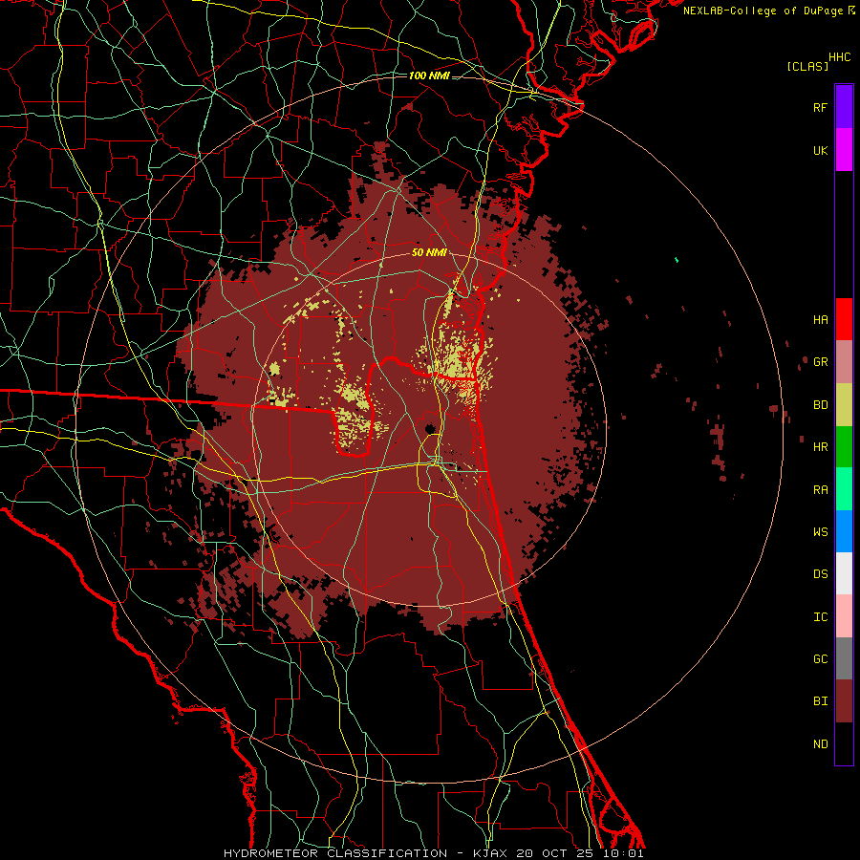Click the BD legend label
This screenshot has height=860, width=860.
pyautogui.click(x=820, y=405)
